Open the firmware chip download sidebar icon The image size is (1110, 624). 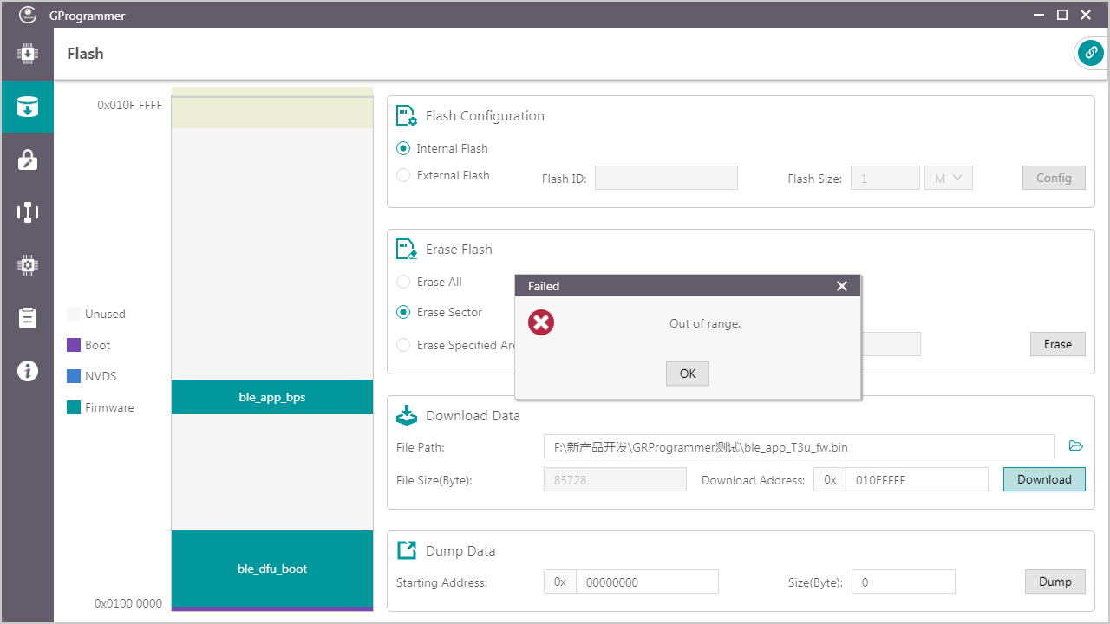point(27,54)
